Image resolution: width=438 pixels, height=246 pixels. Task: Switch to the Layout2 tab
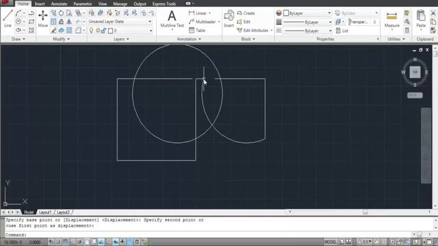(63, 213)
